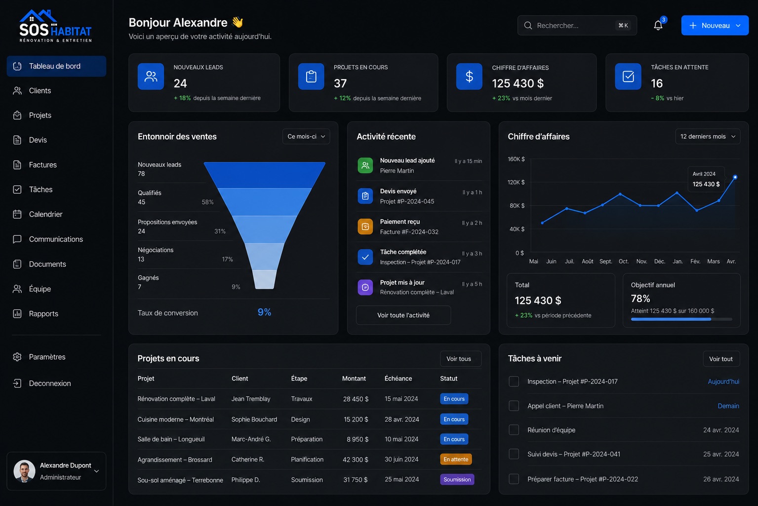The image size is (758, 506).
Task: Click the Calendrier calendar icon in sidebar
Action: tap(17, 214)
